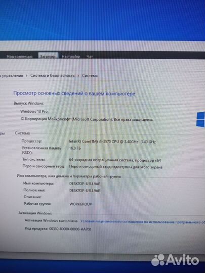205x273 pixels.
Task: Go to the Чат tab
Action: pos(90,57)
